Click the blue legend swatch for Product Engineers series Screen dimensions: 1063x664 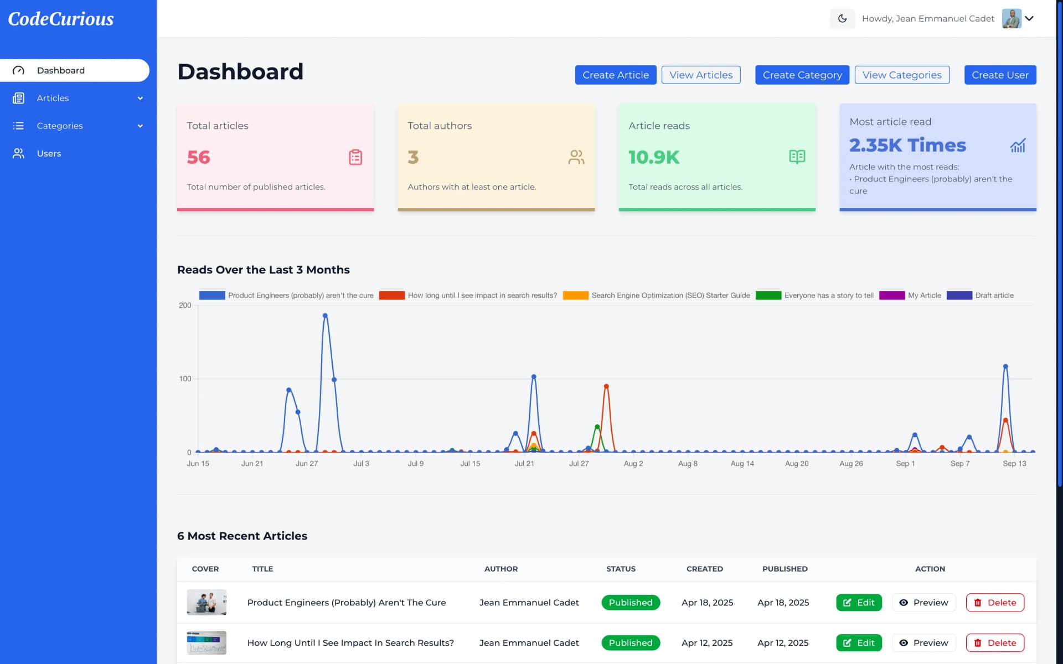coord(211,295)
